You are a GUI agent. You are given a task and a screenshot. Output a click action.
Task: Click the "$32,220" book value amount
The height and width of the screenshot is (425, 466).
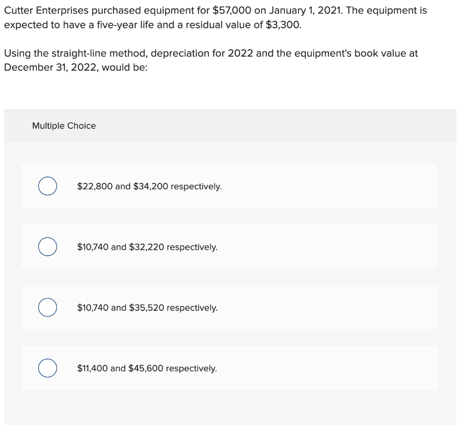147,247
